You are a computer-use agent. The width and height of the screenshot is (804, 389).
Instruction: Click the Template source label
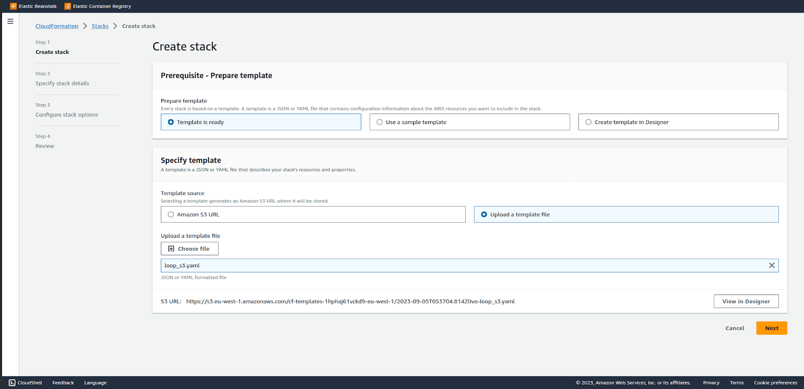point(182,193)
